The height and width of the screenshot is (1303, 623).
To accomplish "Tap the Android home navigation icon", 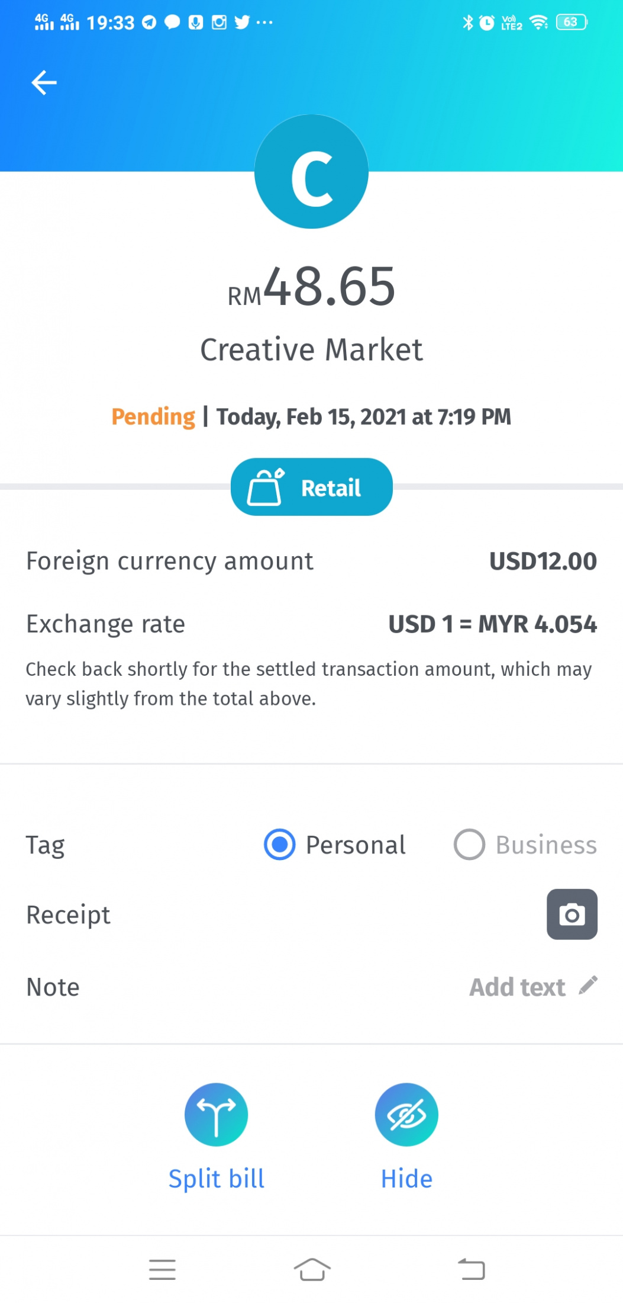I will coord(312,1269).
